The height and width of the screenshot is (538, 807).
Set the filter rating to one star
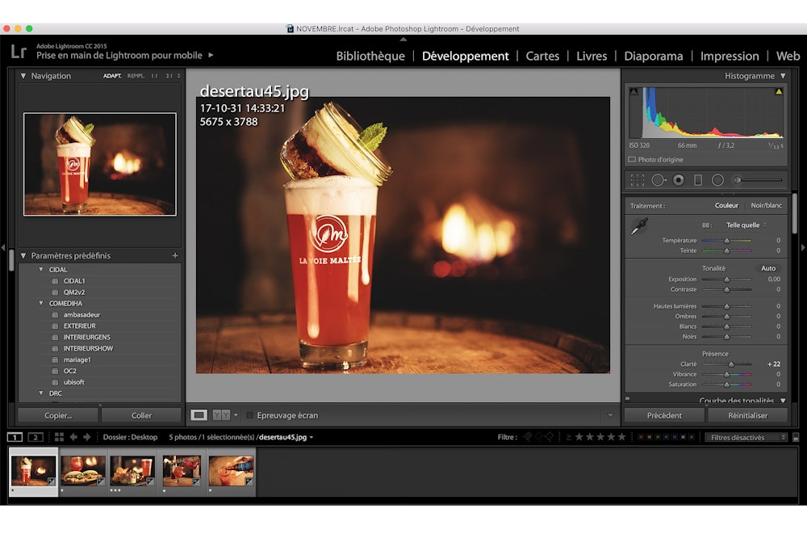pos(579,437)
